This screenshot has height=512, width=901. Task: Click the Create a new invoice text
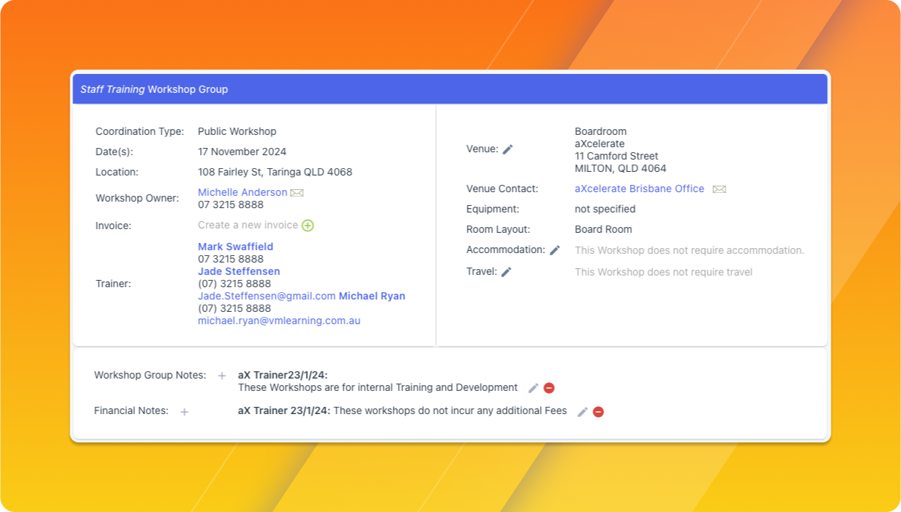click(x=248, y=225)
